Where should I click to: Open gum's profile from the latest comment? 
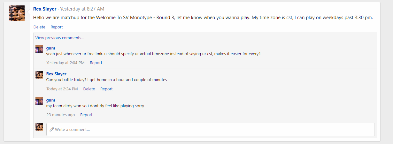50,100
